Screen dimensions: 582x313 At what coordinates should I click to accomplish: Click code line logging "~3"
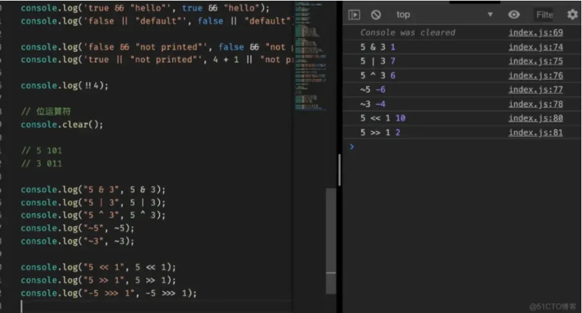[x=77, y=241]
